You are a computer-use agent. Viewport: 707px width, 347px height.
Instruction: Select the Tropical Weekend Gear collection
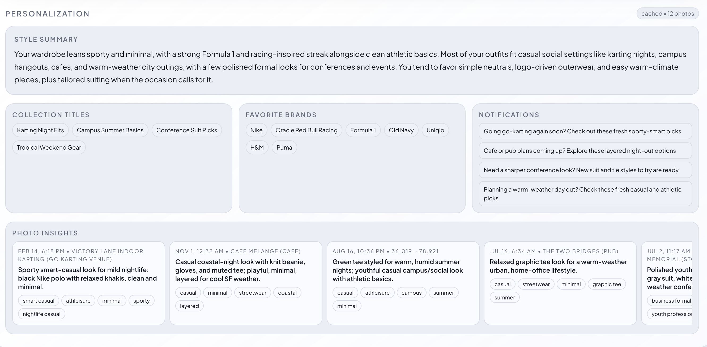coord(49,147)
